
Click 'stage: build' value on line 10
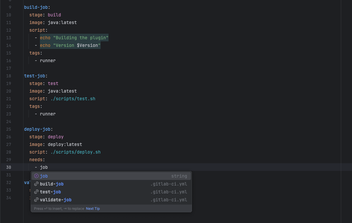pyautogui.click(x=54, y=15)
